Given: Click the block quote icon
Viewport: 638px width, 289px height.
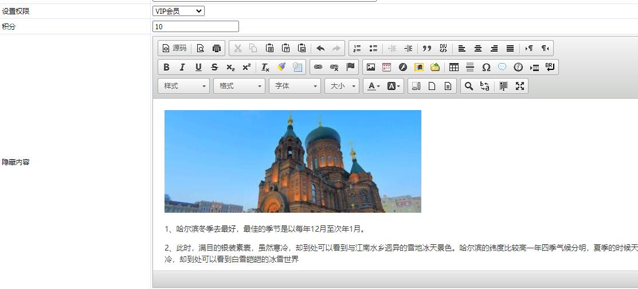Looking at the screenshot, I should pyautogui.click(x=426, y=48).
